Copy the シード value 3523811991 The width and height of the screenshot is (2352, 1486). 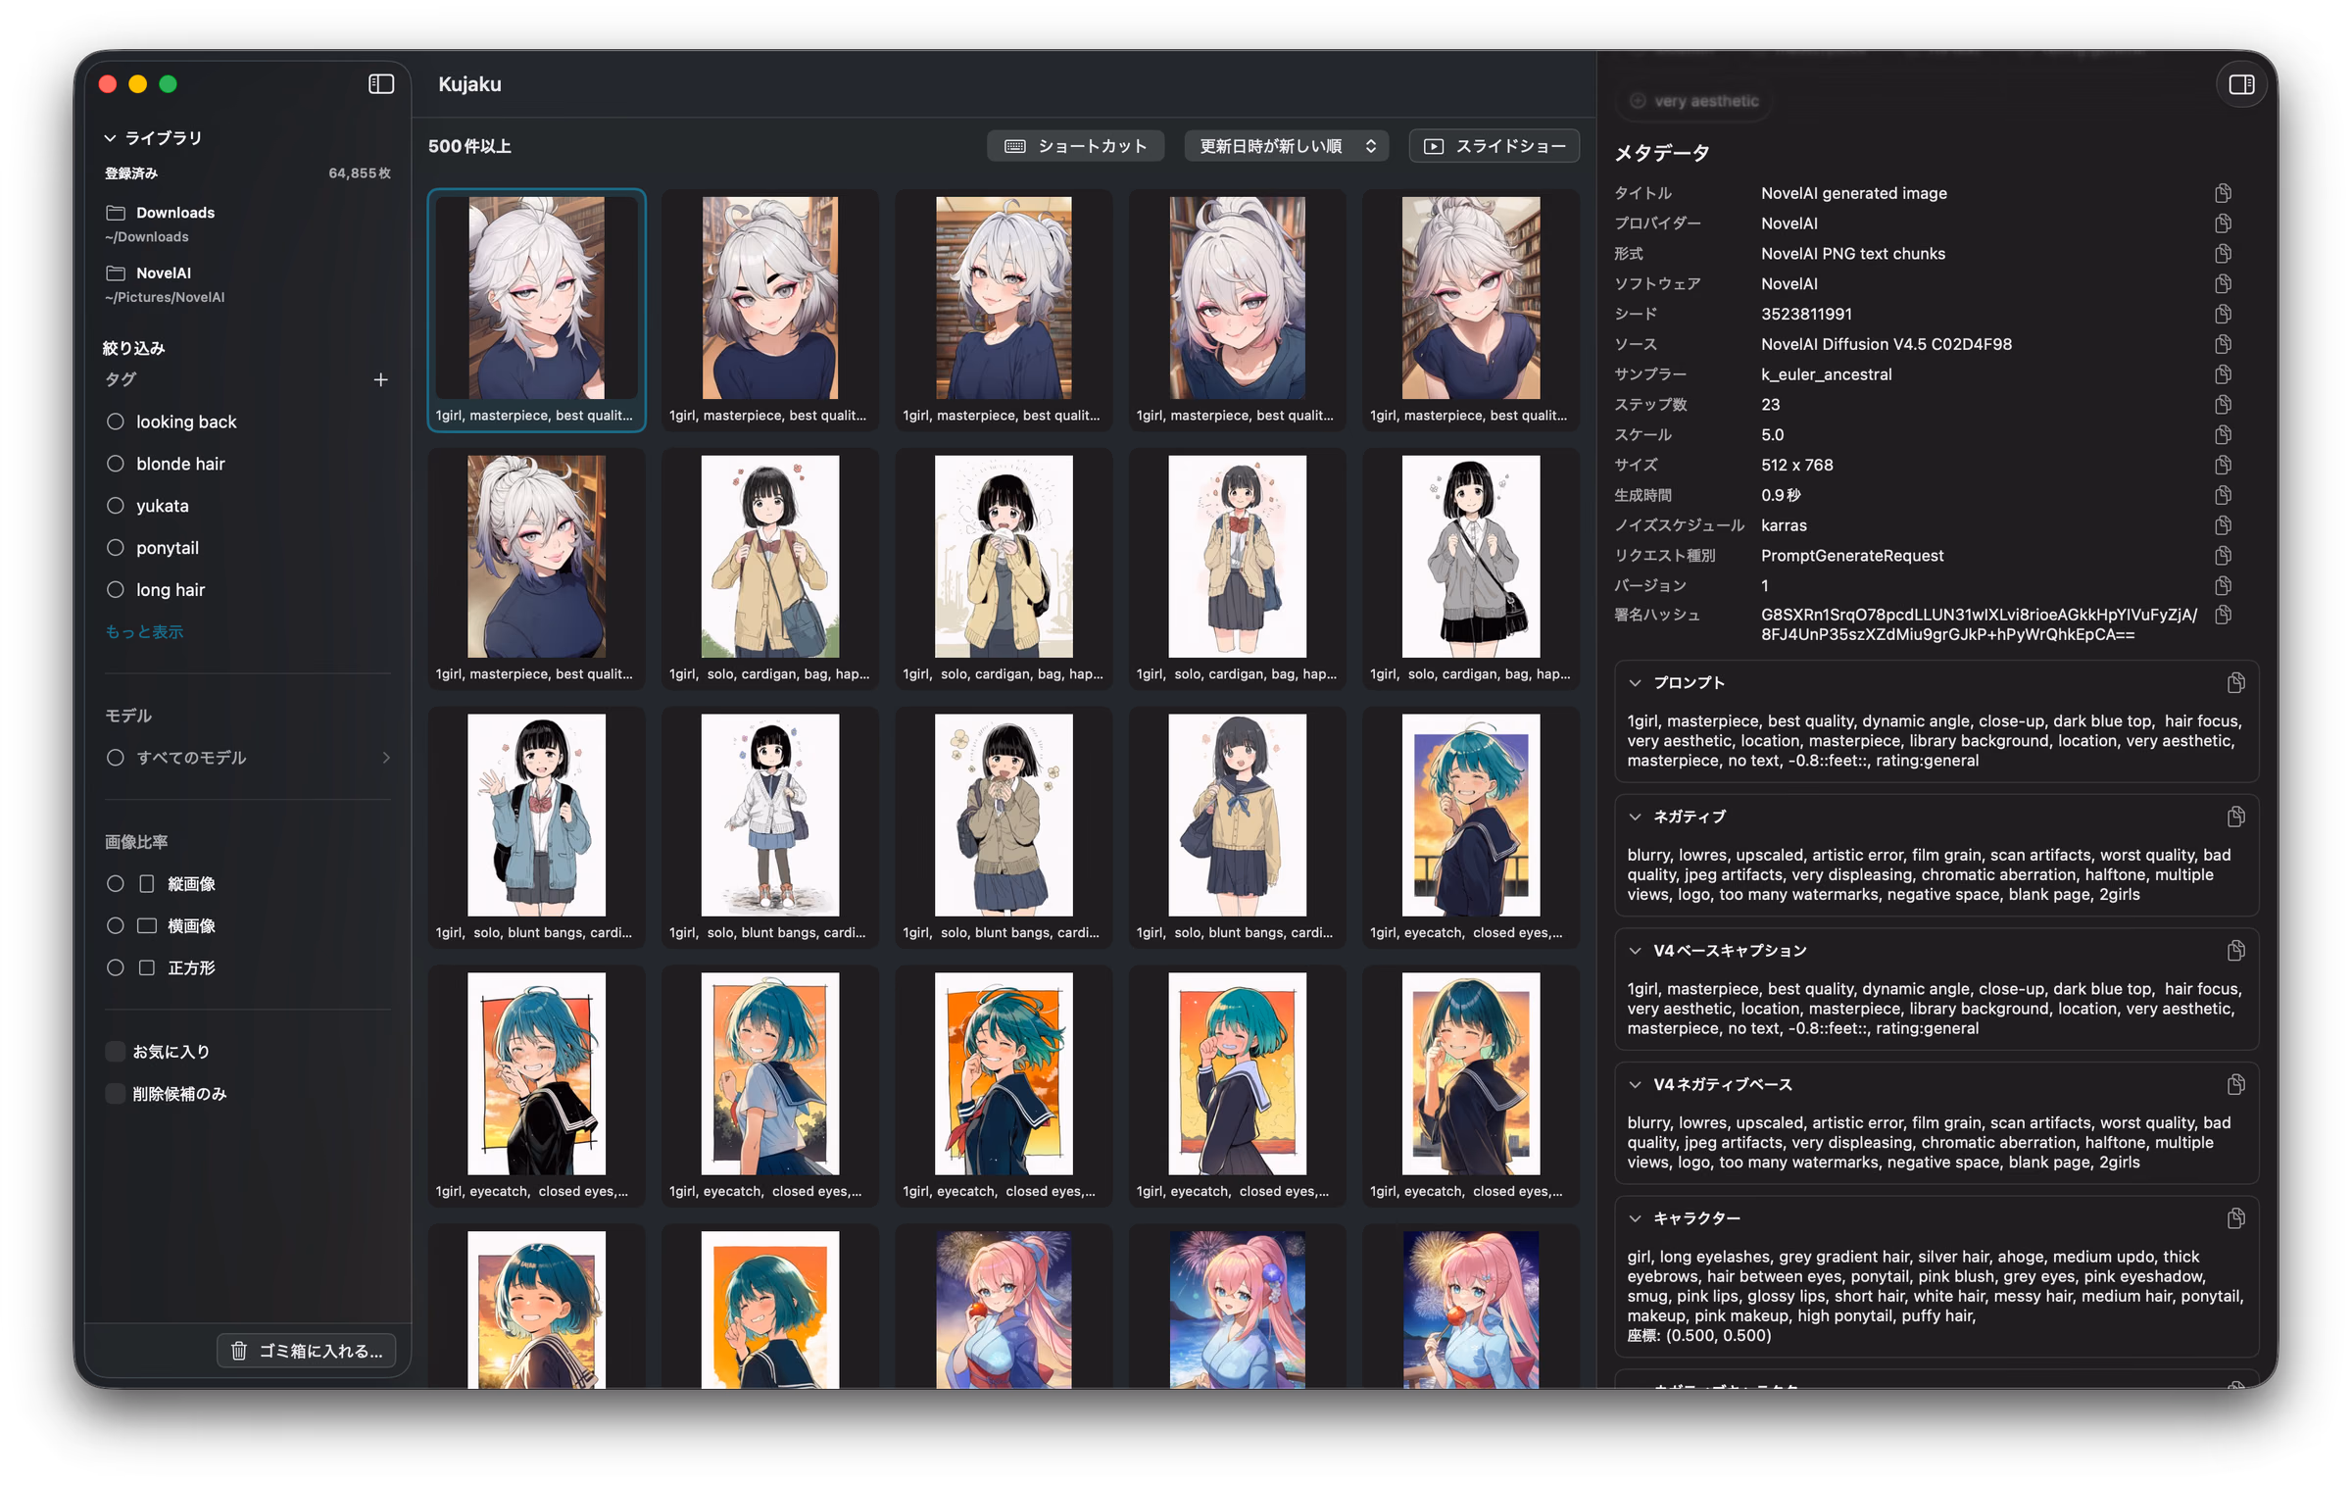point(2223,314)
